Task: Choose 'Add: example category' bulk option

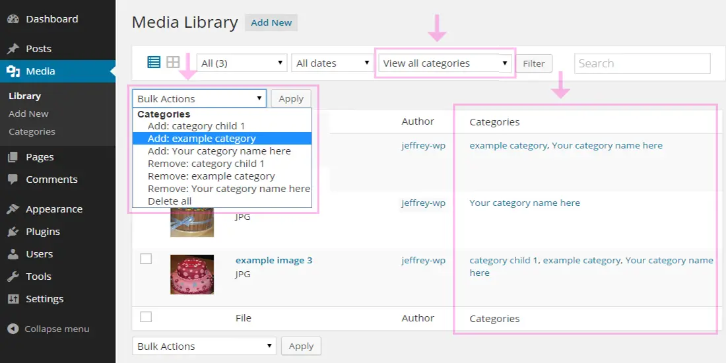Action: point(202,139)
